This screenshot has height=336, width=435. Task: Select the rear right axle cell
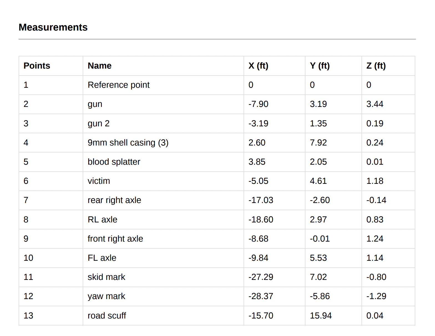coord(114,200)
